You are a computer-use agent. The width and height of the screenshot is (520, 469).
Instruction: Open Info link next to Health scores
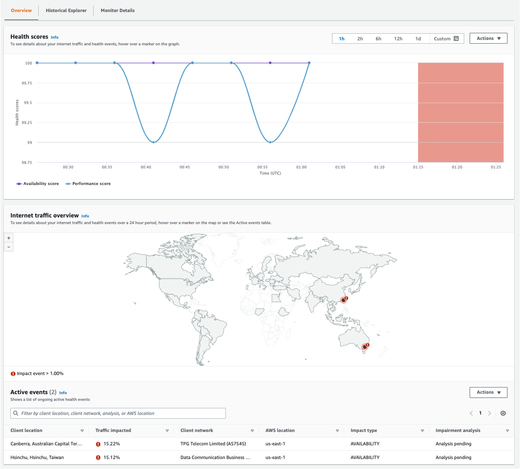pyautogui.click(x=55, y=37)
